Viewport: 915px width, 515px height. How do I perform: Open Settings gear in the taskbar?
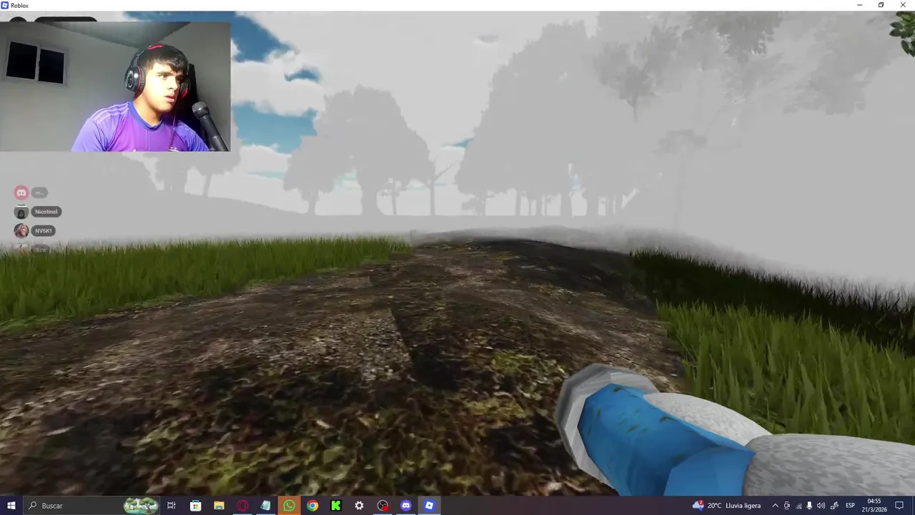pyautogui.click(x=359, y=506)
